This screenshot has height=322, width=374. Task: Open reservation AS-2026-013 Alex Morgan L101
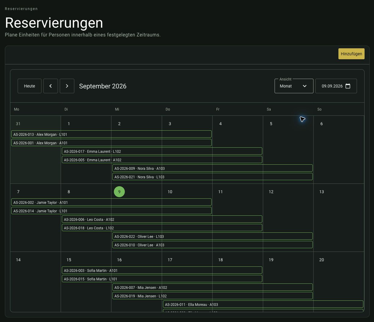pyautogui.click(x=111, y=134)
